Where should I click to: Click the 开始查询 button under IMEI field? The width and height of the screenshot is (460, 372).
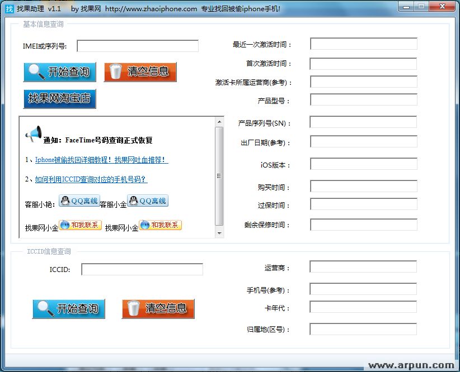pyautogui.click(x=60, y=72)
